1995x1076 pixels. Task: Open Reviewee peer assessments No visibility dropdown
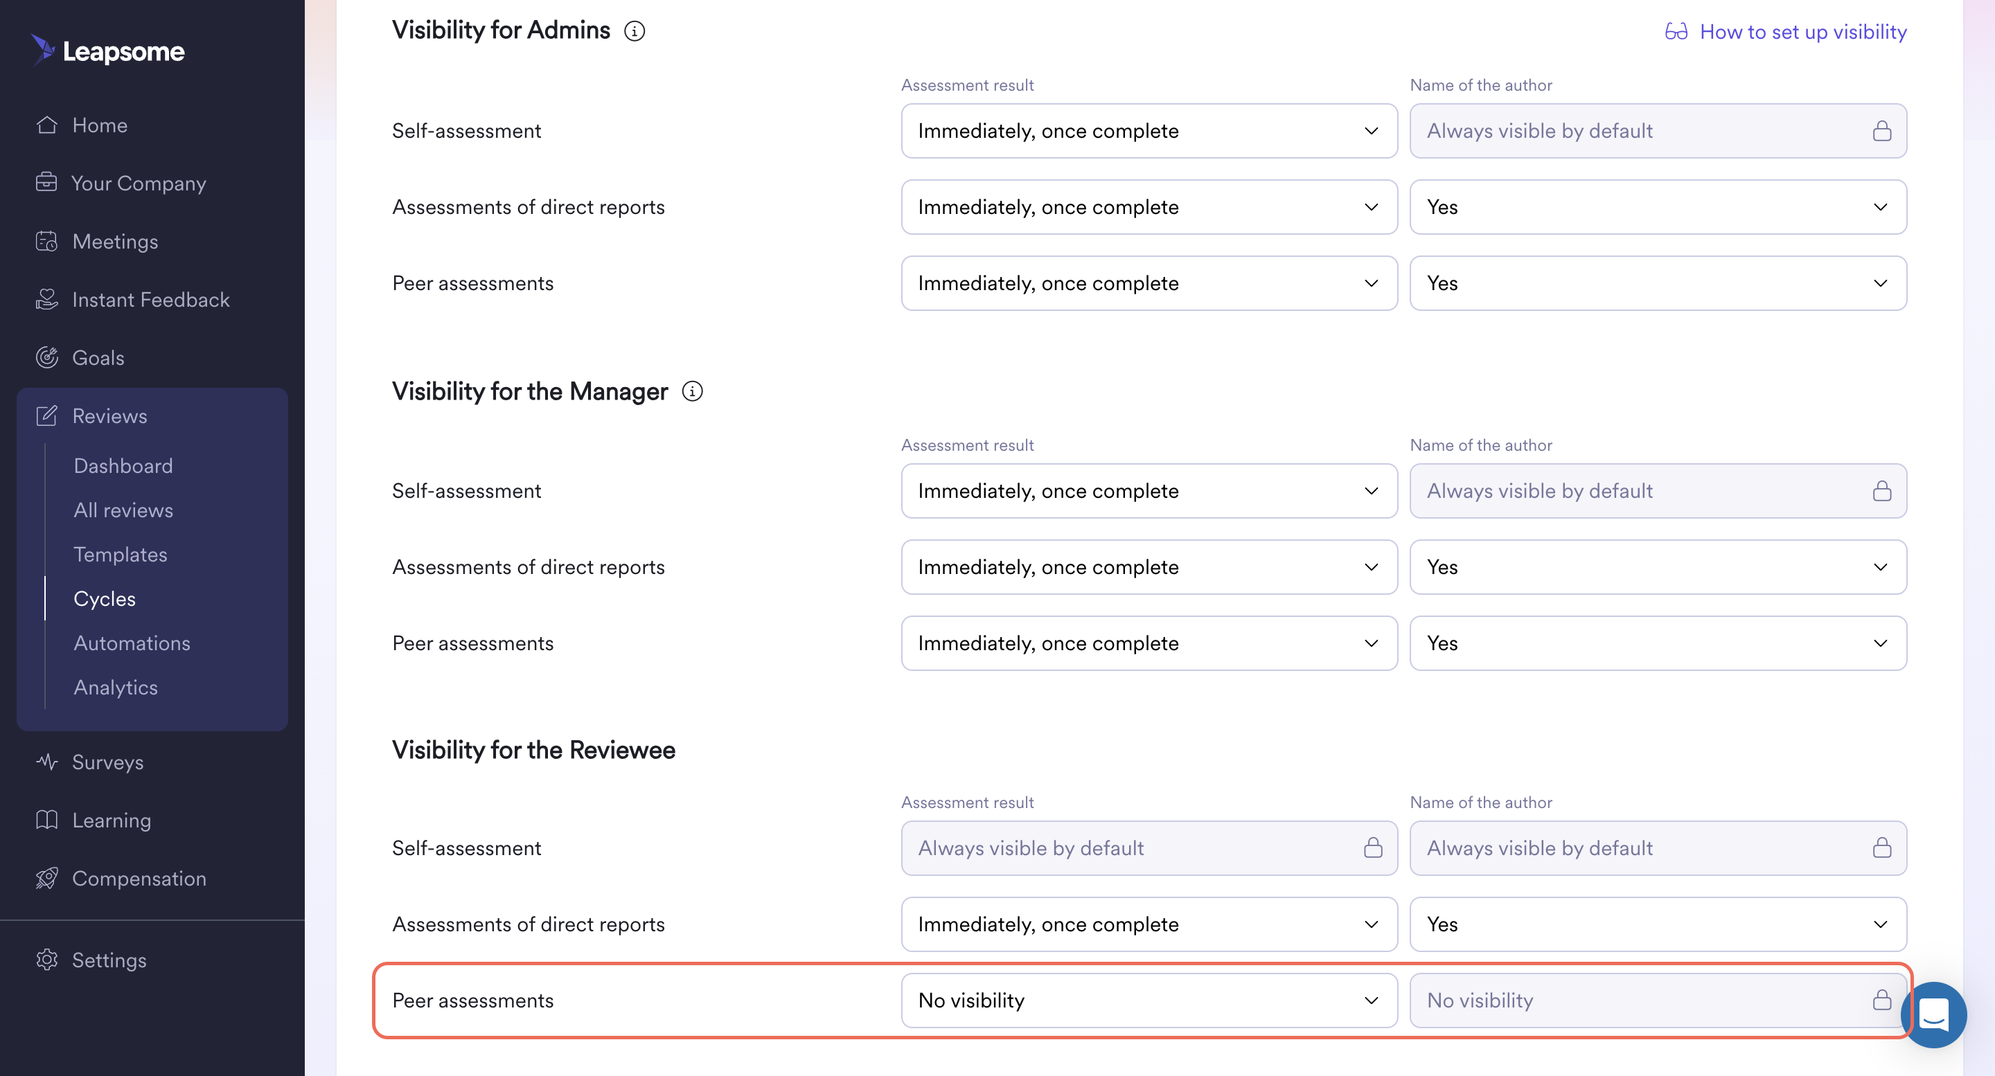pos(1149,1000)
